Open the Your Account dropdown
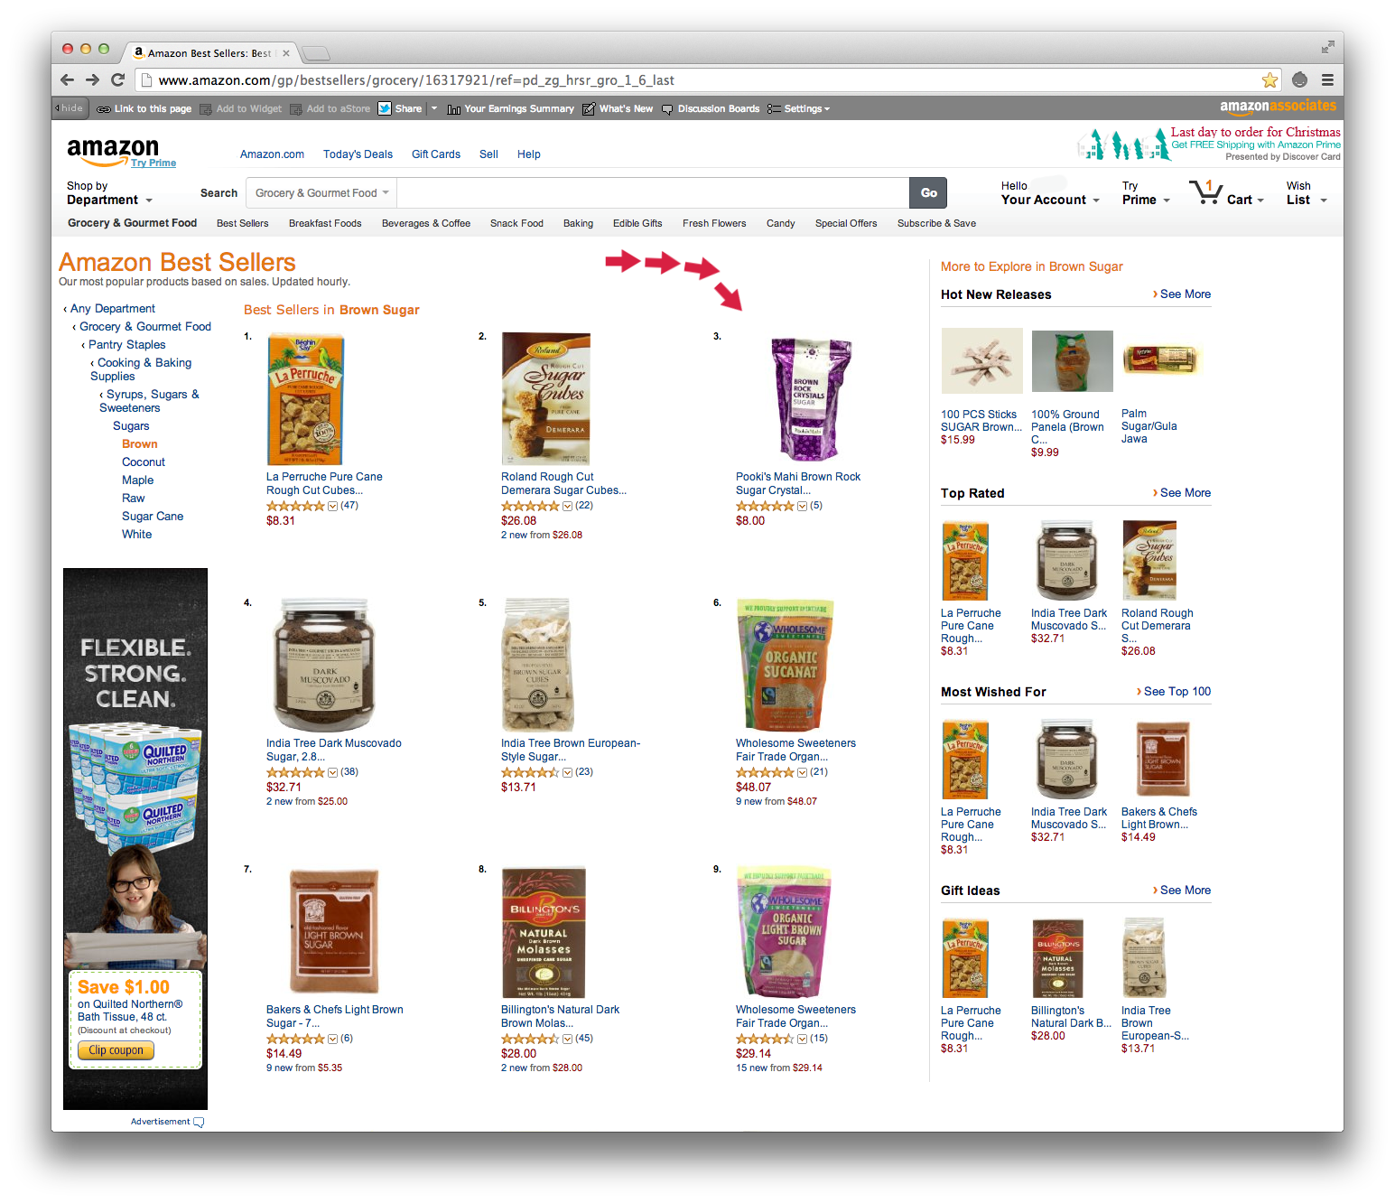Viewport: 1395px width, 1203px height. pyautogui.click(x=1050, y=193)
